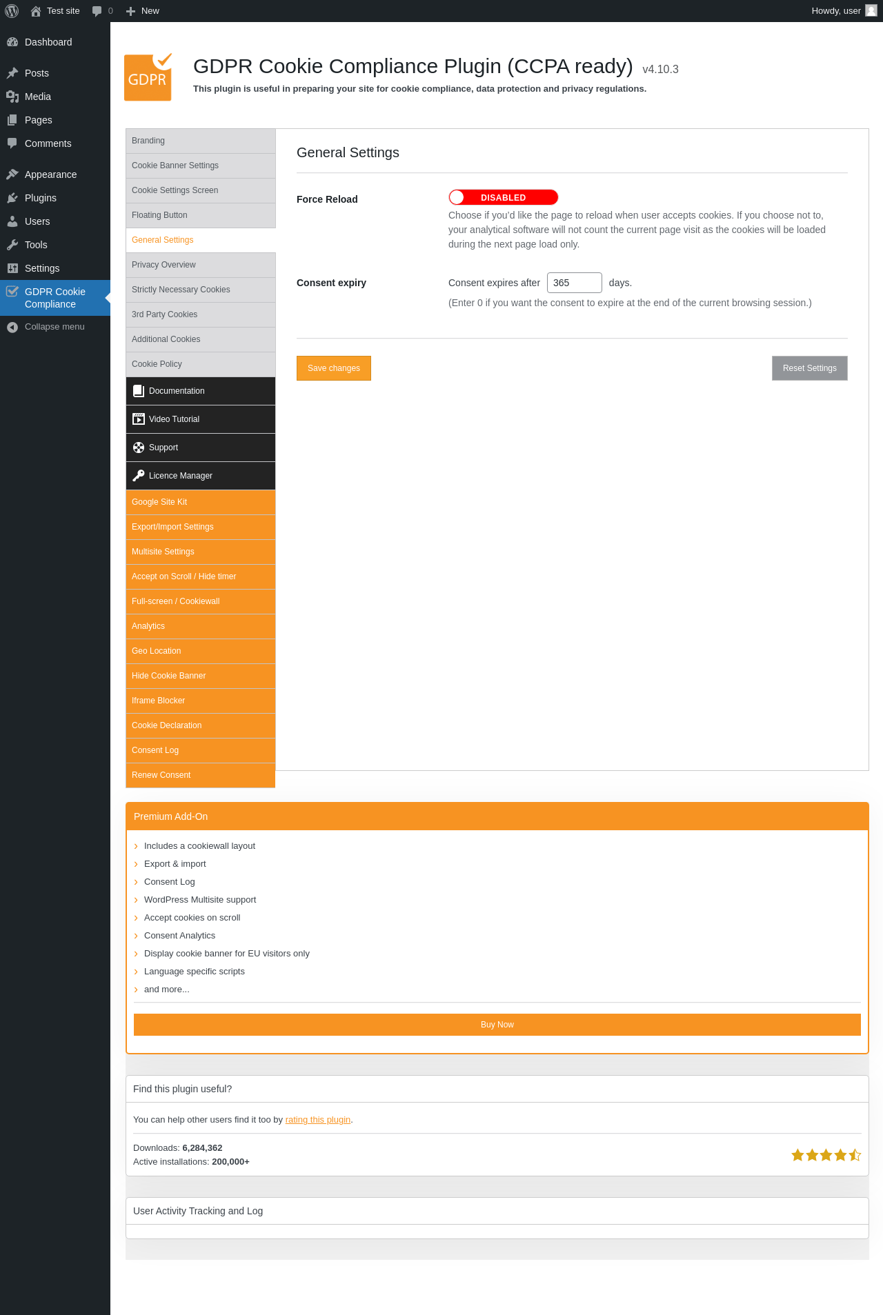
Task: Click the Tools wrench icon
Action: pos(12,245)
